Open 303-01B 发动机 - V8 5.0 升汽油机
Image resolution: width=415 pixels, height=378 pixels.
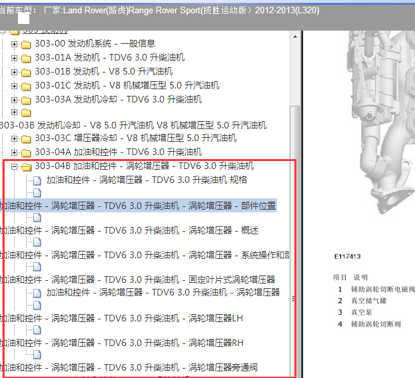point(104,72)
